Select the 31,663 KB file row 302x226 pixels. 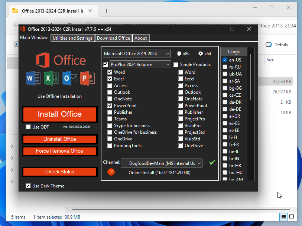pos(276,81)
